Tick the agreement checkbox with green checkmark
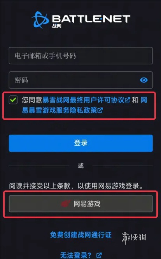The width and height of the screenshot is (161, 259). point(13,100)
